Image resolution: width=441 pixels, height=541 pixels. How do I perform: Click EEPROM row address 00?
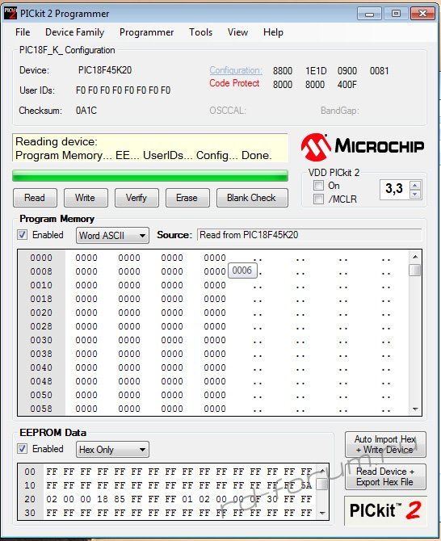tap(30, 472)
